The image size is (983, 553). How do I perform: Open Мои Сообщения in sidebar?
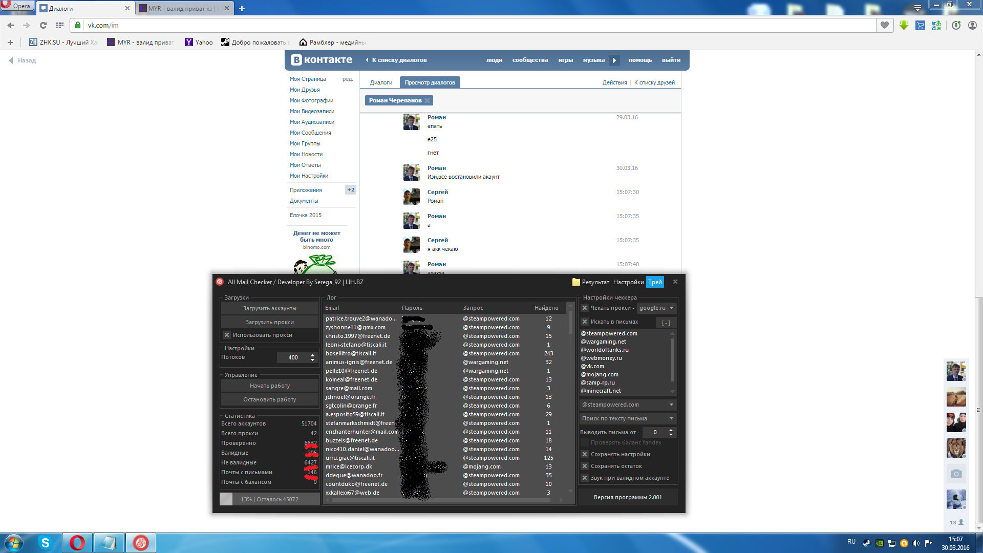pyautogui.click(x=310, y=133)
